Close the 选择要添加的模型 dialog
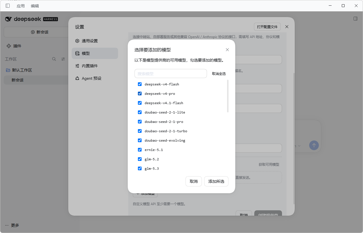The width and height of the screenshot is (363, 233). click(227, 50)
